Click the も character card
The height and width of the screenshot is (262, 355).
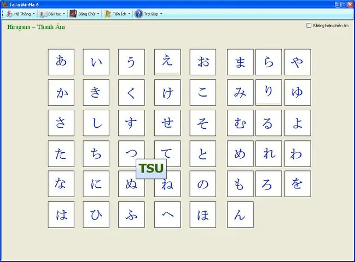240,184
